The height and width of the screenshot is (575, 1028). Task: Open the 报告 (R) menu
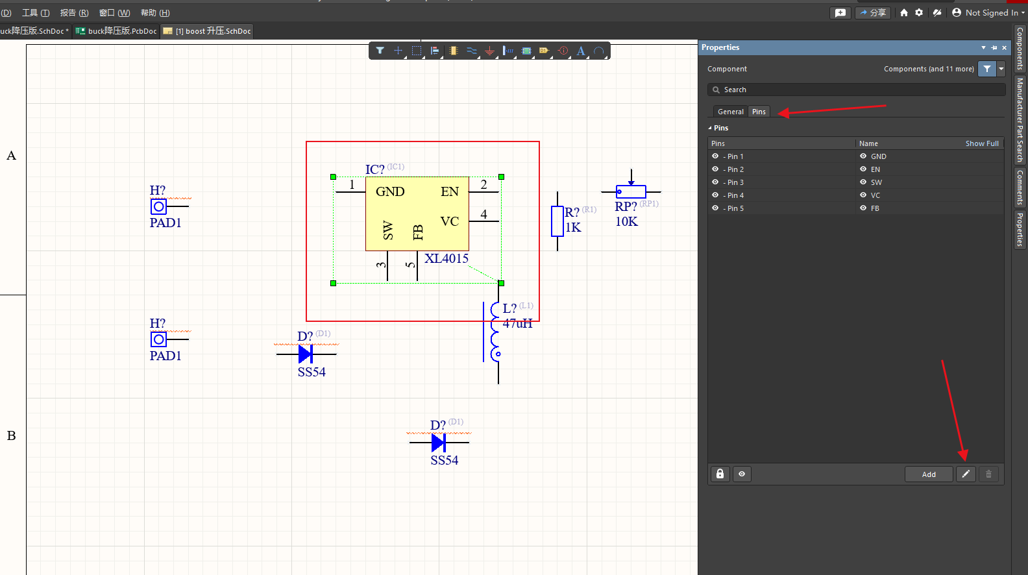[74, 13]
